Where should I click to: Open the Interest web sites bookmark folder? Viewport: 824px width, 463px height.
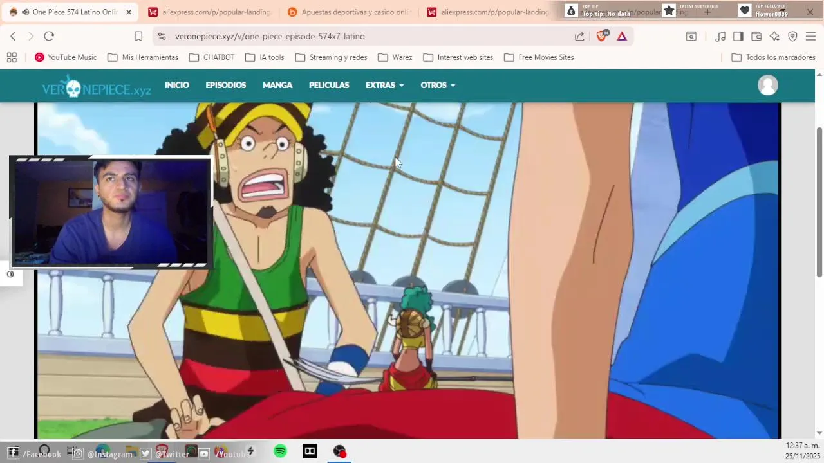click(458, 57)
